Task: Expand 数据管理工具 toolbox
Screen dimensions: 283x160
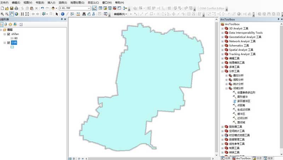Action: click(x=223, y=140)
